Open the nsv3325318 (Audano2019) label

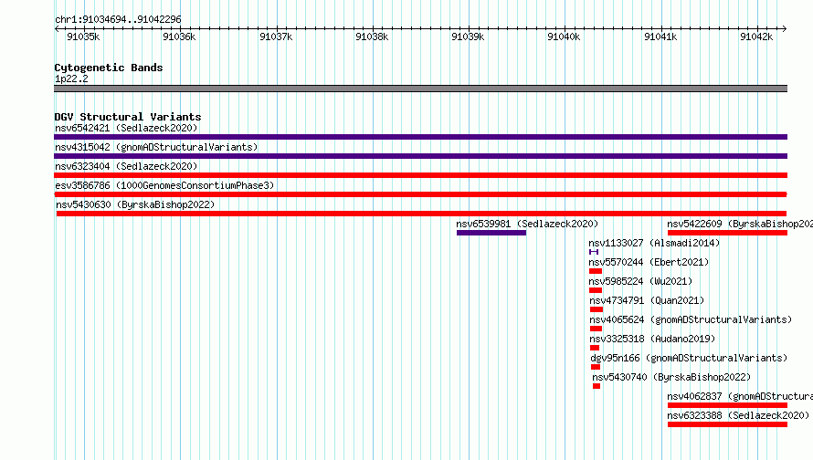[x=652, y=339]
